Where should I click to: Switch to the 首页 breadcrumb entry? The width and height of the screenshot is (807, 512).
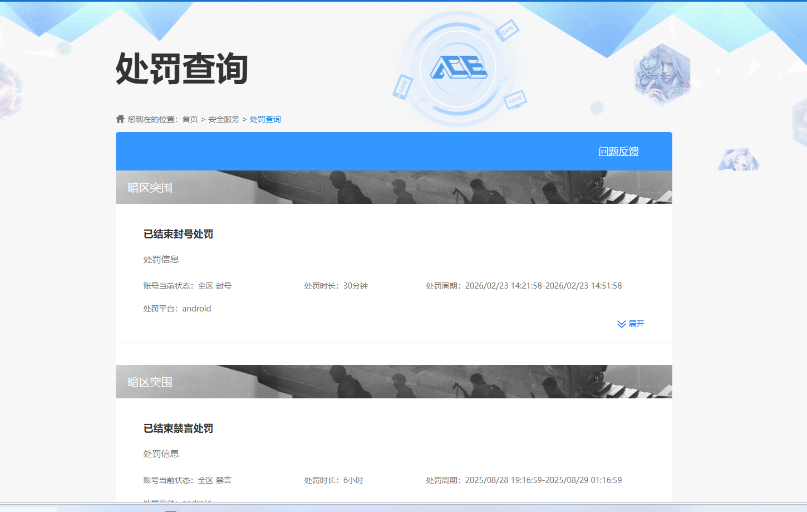point(190,118)
